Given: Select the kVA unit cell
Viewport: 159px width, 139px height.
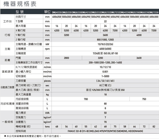Looking at the screenshot, I should (x=47, y=113).
